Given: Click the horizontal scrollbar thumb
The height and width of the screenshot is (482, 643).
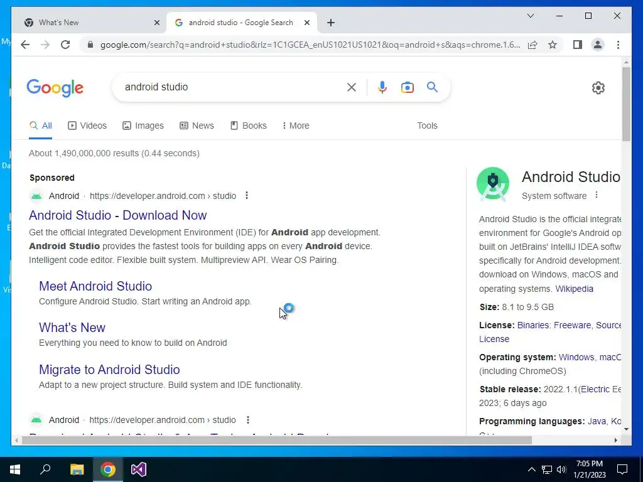Looking at the screenshot, I should click(277, 440).
